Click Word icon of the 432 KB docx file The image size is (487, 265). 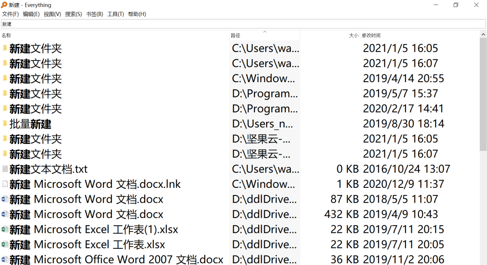pyautogui.click(x=5, y=214)
